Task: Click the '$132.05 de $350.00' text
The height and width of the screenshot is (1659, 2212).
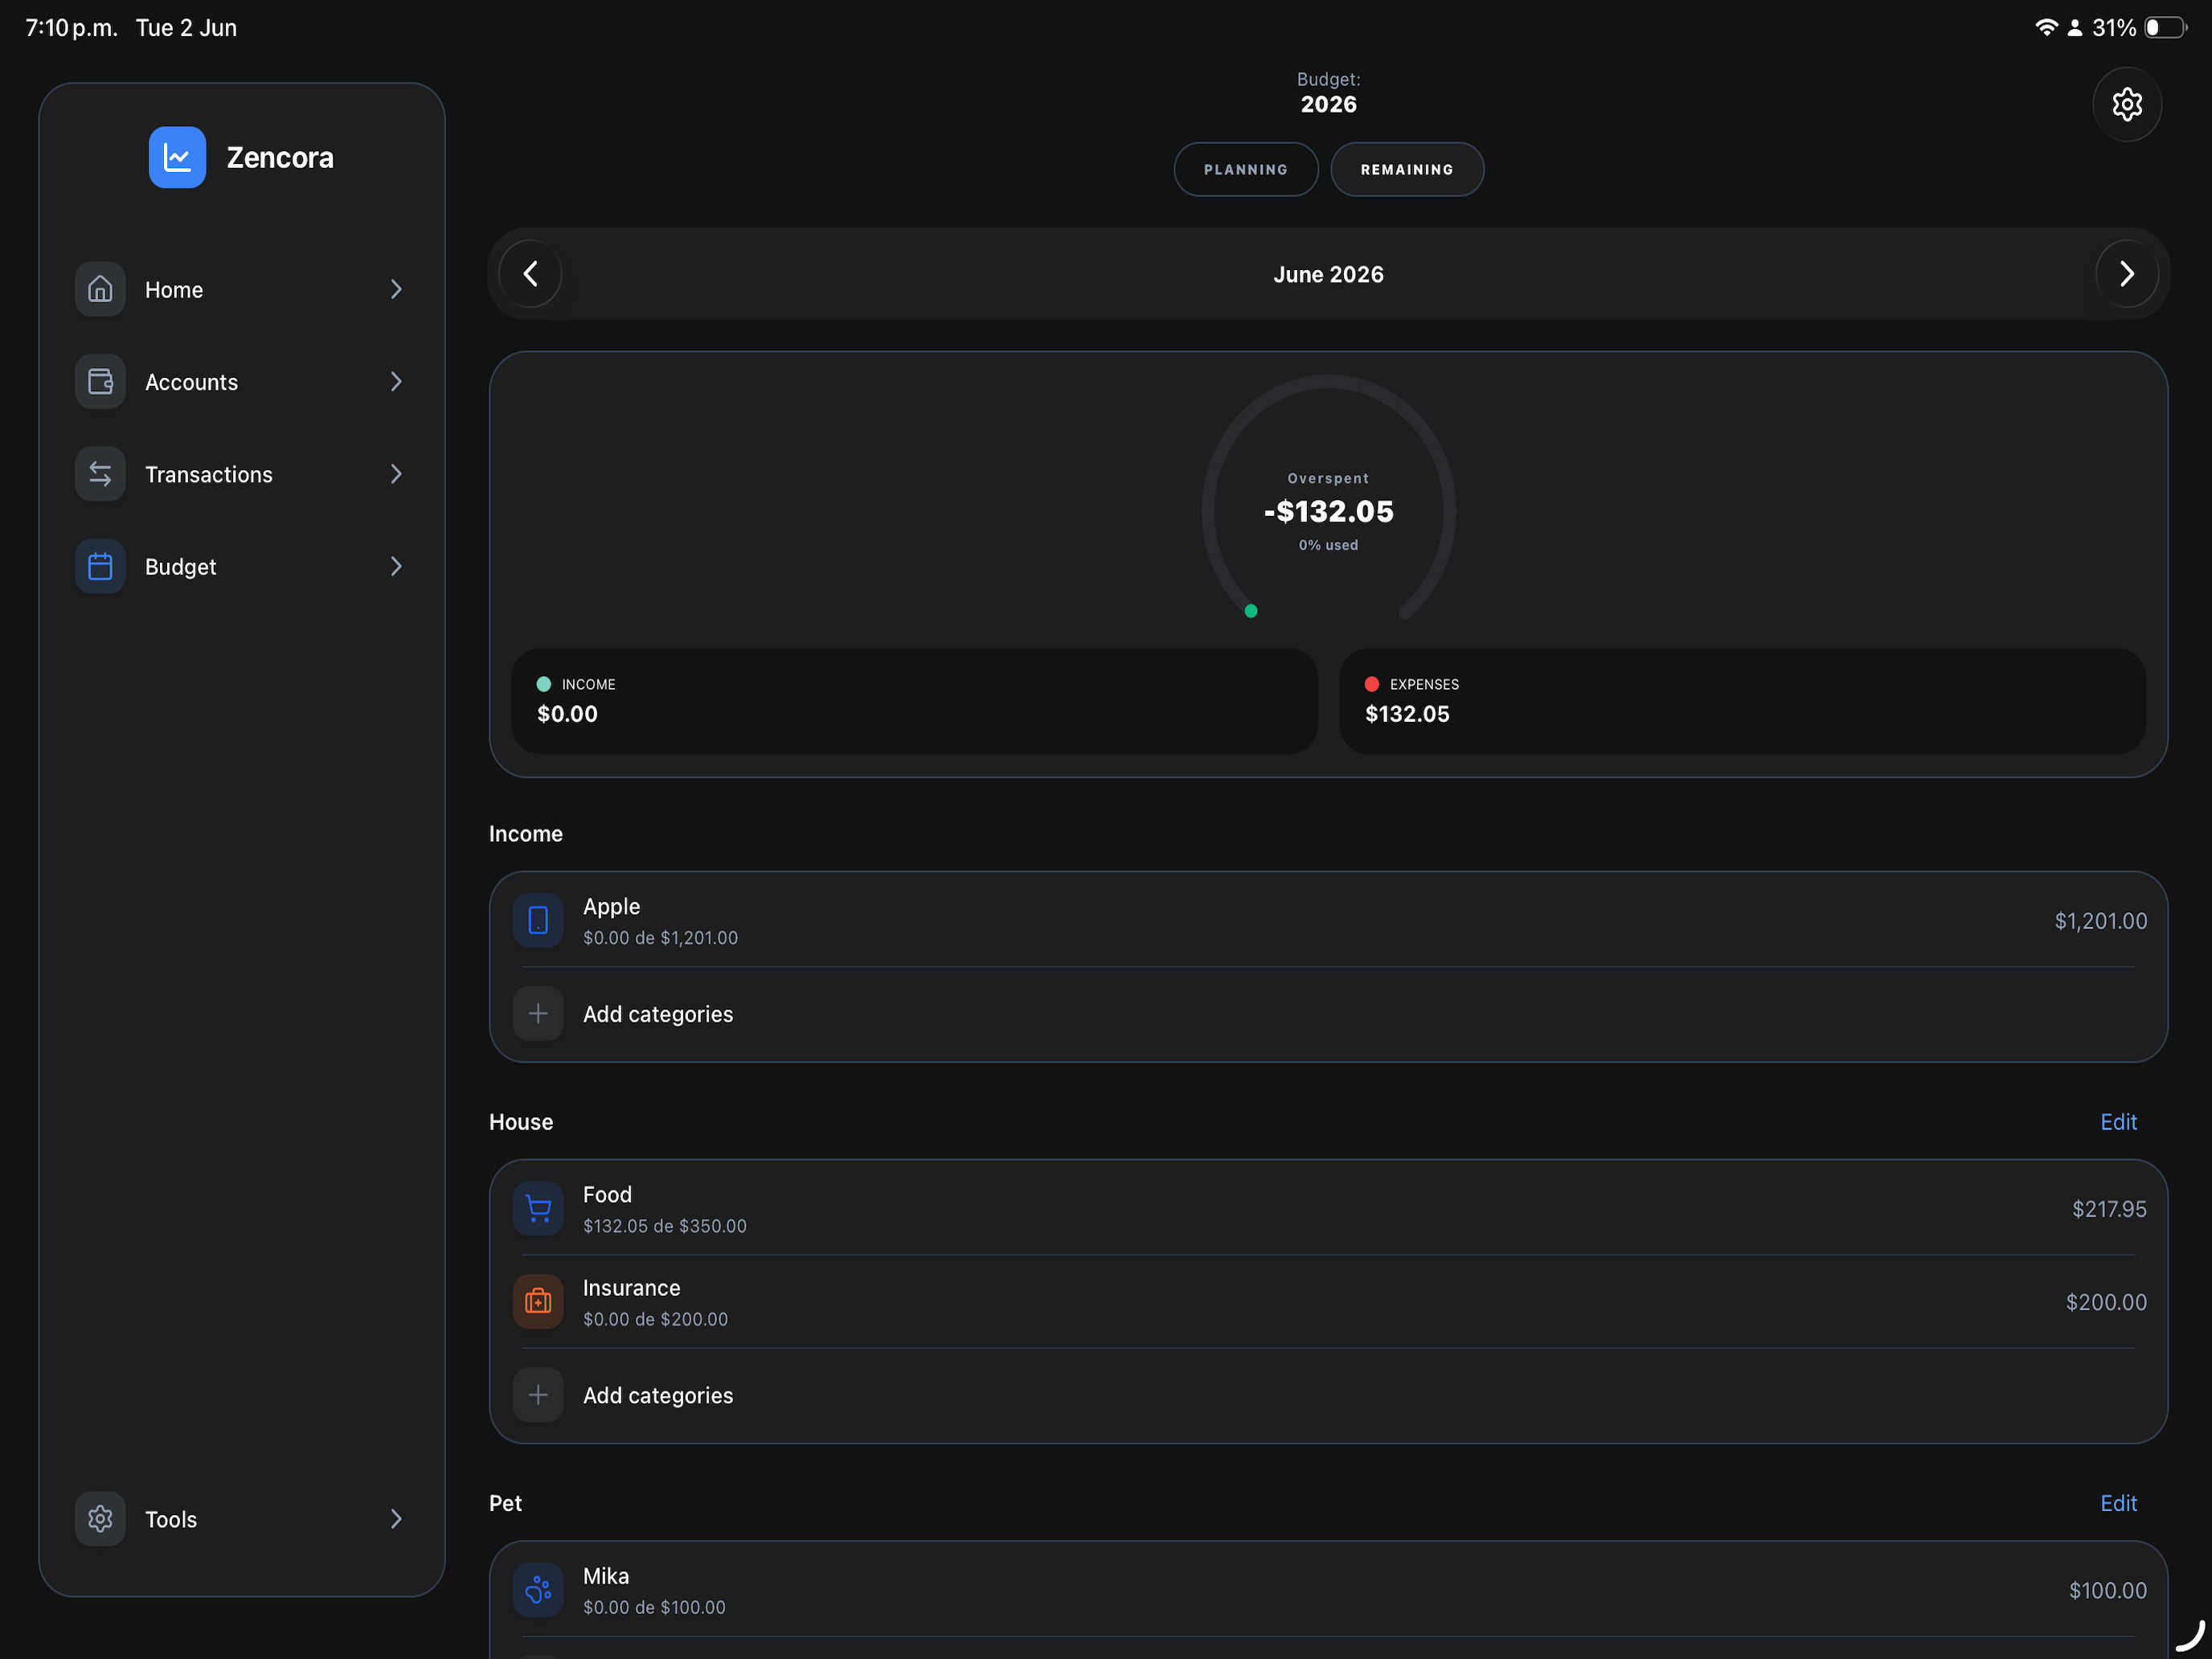Action: [x=665, y=1226]
